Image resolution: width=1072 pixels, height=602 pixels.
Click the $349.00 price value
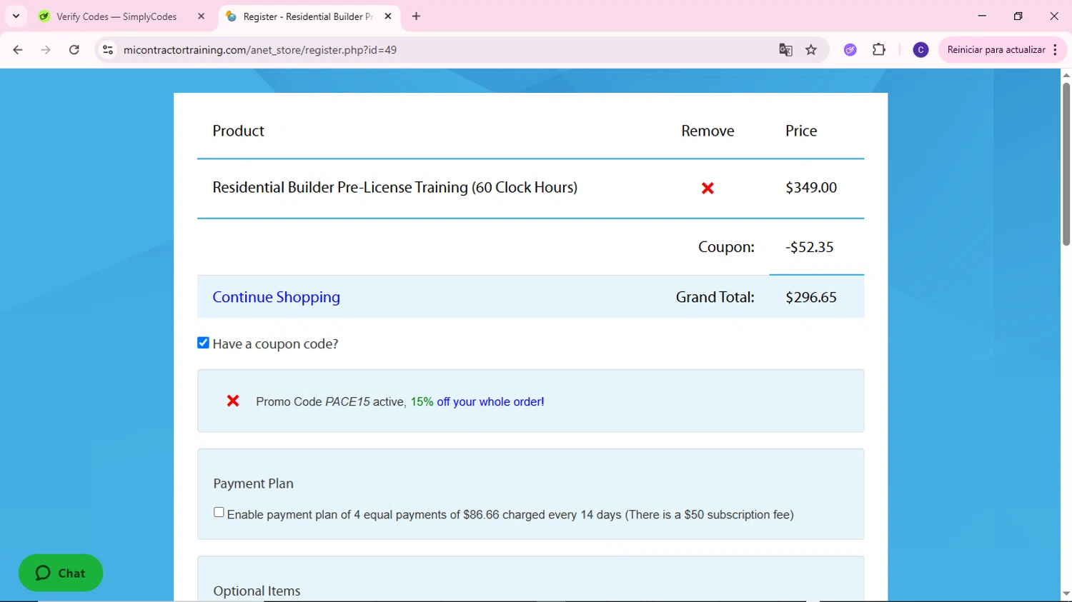[x=811, y=187]
